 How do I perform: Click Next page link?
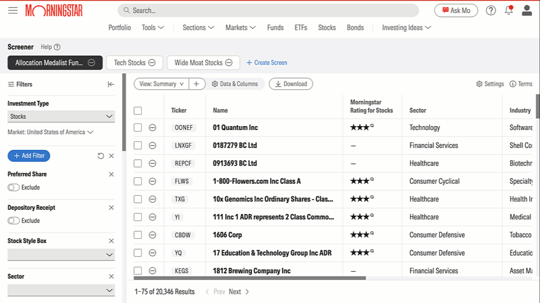(235, 292)
